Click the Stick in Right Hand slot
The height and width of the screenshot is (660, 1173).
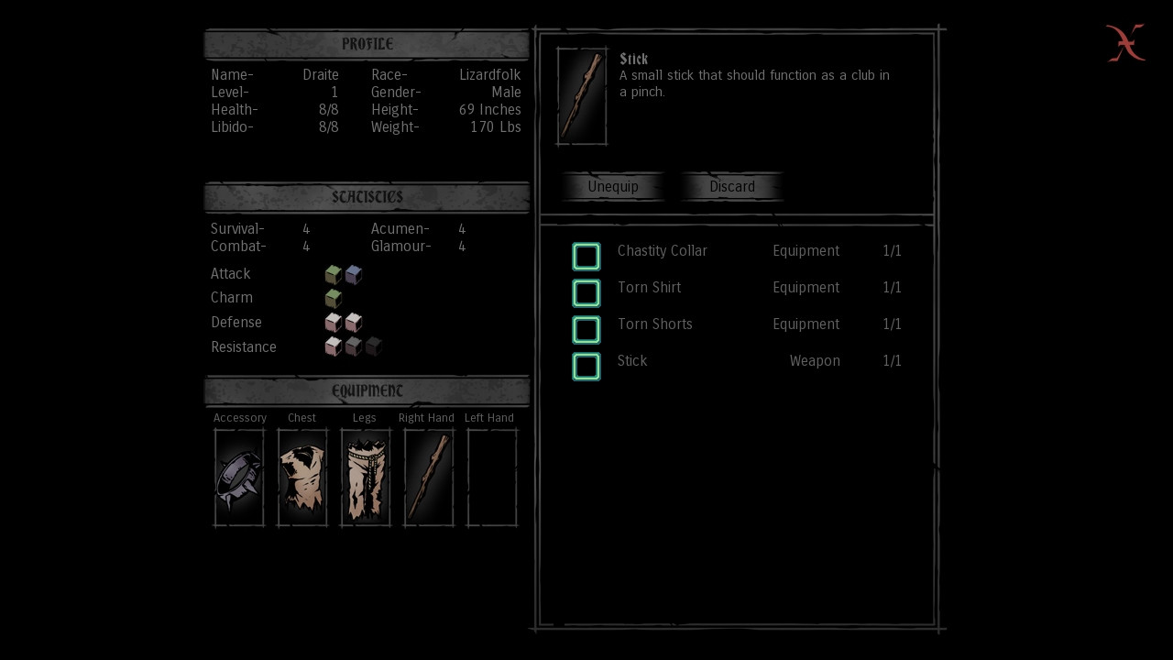click(429, 478)
